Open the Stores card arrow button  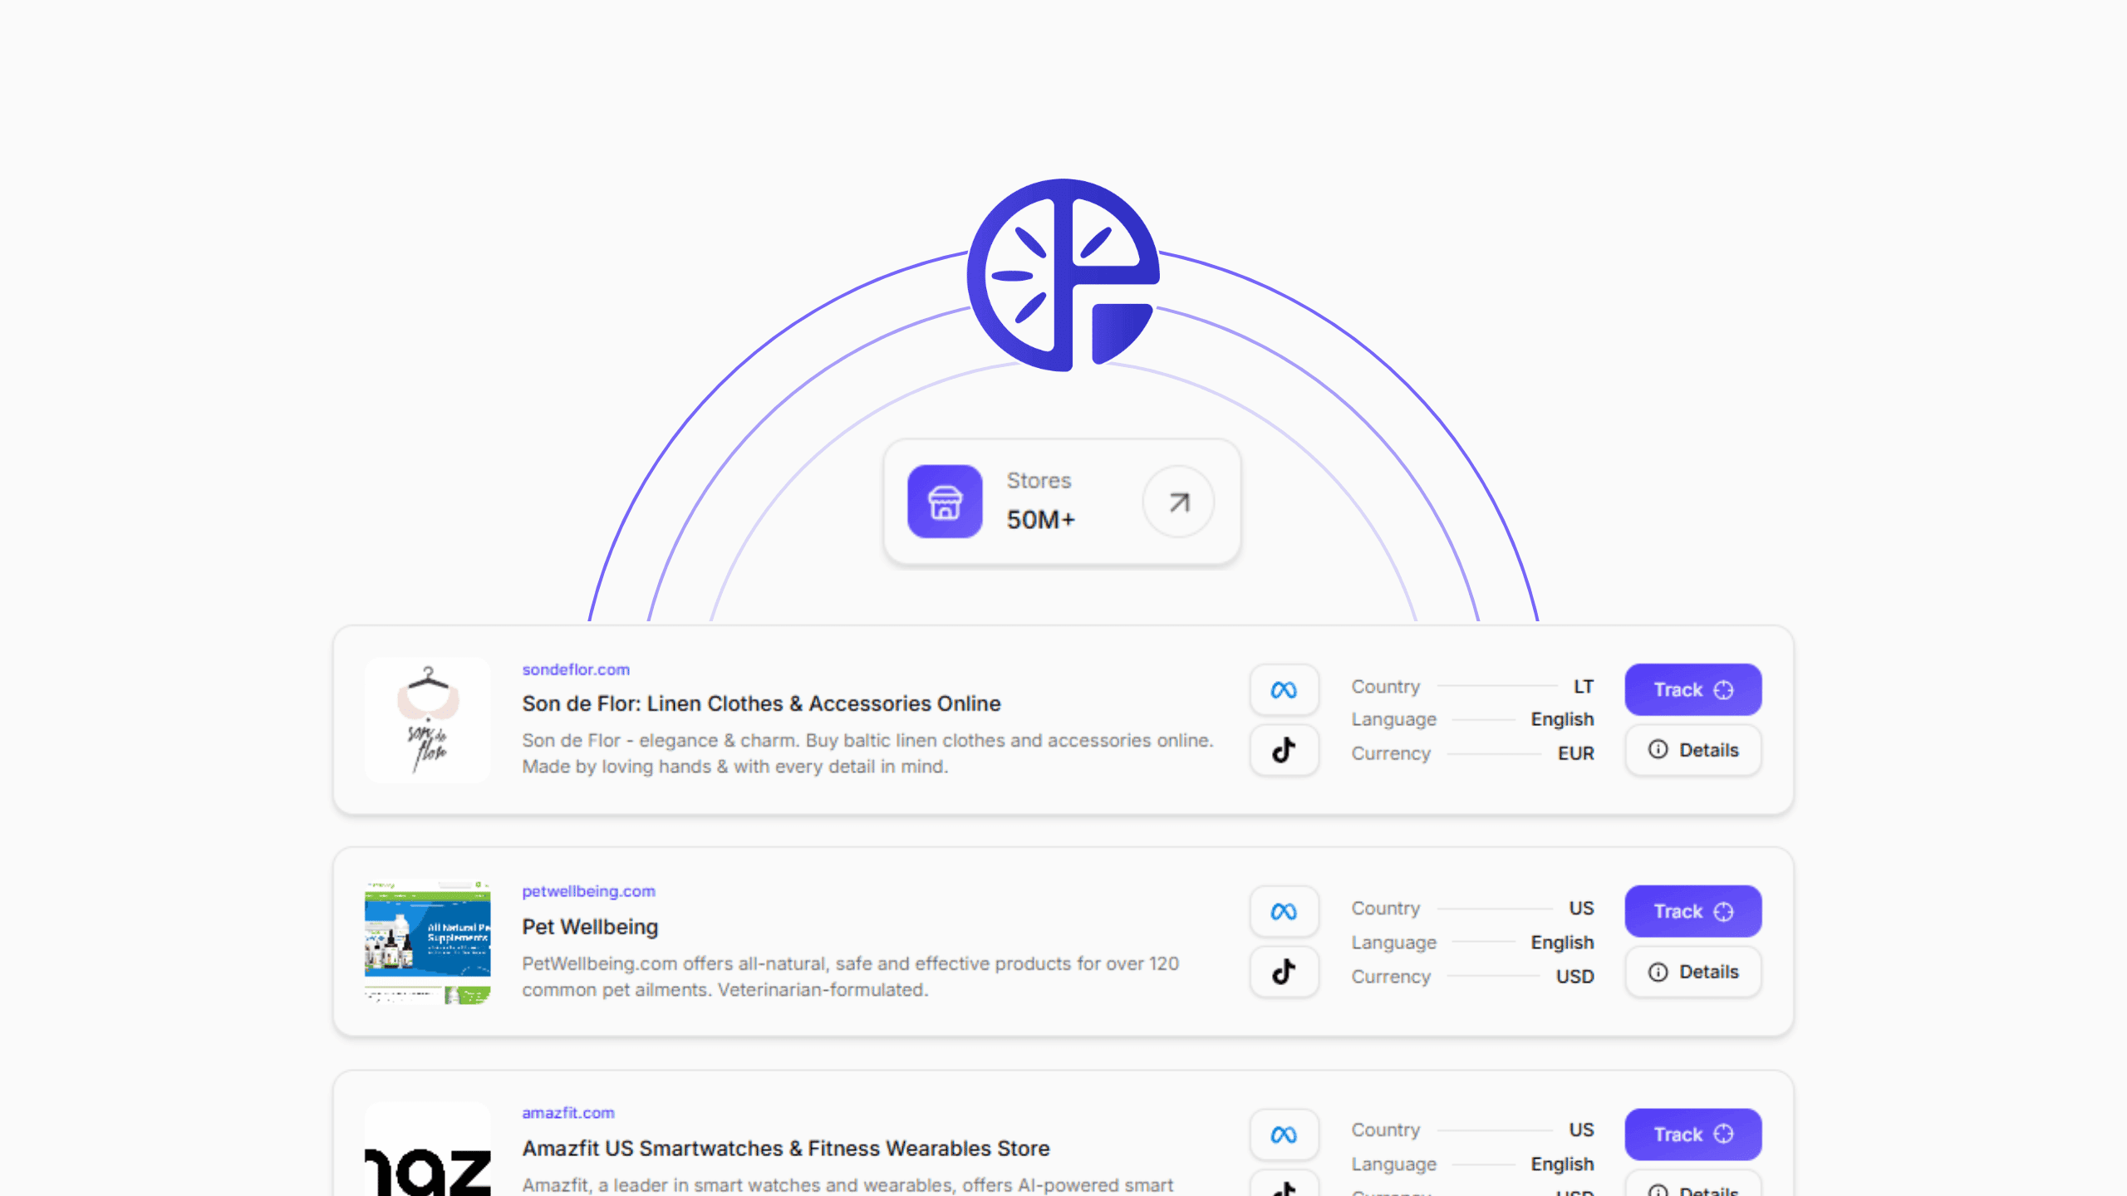point(1178,502)
